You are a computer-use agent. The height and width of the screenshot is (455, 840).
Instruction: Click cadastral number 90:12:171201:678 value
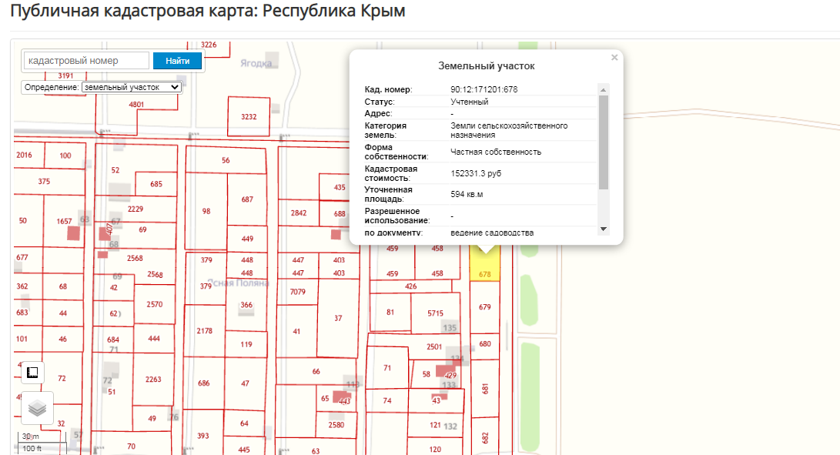[484, 89]
